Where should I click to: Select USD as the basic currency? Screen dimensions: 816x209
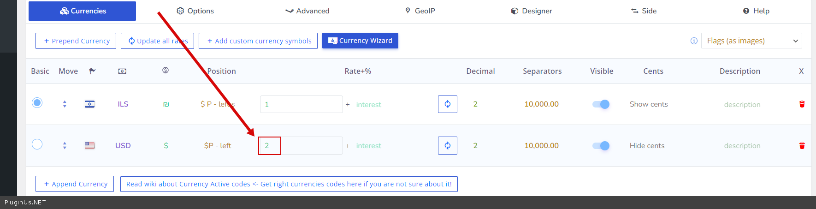[37, 144]
